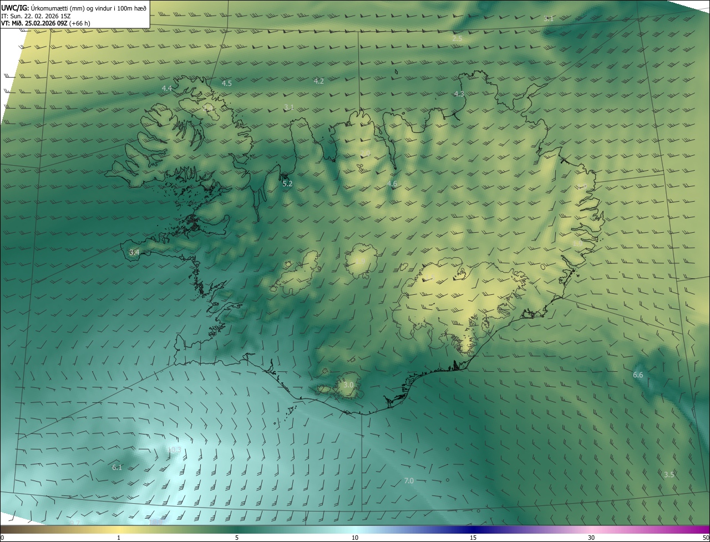The height and width of the screenshot is (542, 710).
Task: Click the value label 4.3
Action: pos(459,94)
